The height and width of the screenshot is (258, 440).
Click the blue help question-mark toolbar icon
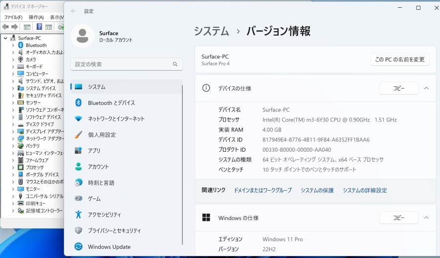[x=39, y=27]
